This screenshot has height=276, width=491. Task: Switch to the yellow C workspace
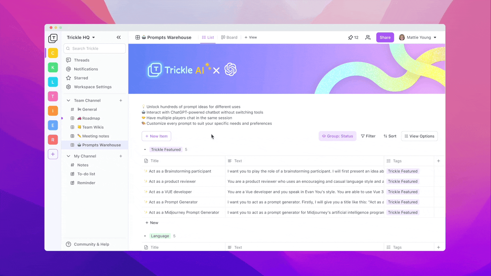pyautogui.click(x=53, y=53)
